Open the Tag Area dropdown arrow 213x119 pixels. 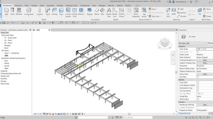(161, 16)
